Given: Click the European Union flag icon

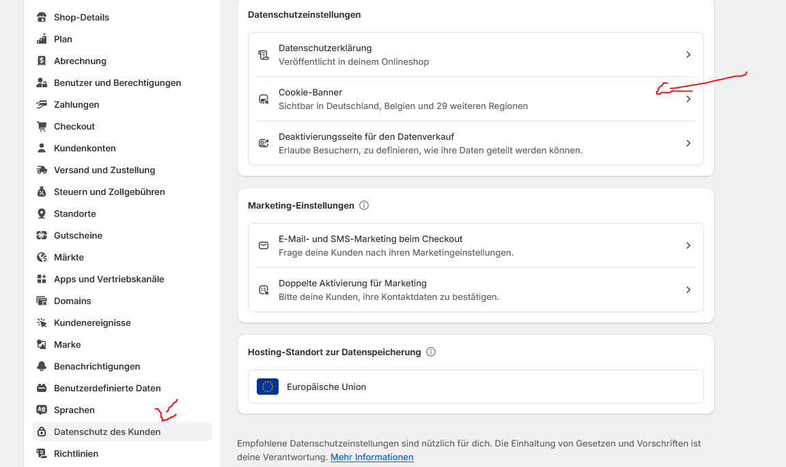Looking at the screenshot, I should (268, 387).
